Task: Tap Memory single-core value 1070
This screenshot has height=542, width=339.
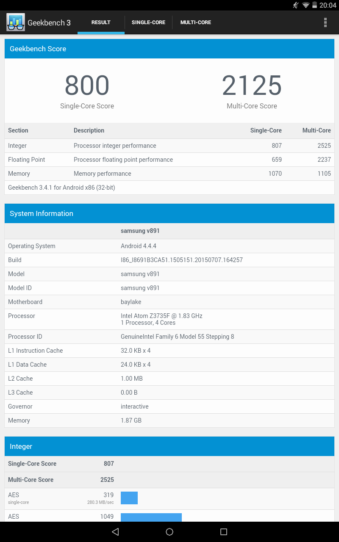Action: tap(275, 174)
